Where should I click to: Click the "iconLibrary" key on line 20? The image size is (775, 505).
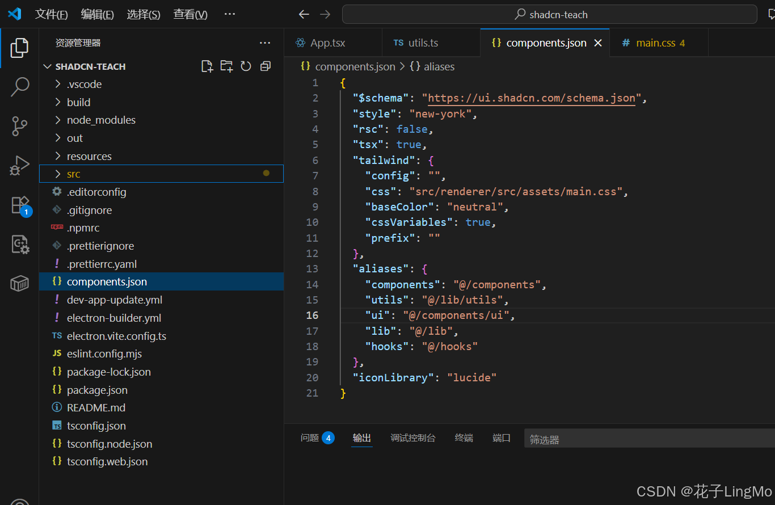click(x=393, y=377)
